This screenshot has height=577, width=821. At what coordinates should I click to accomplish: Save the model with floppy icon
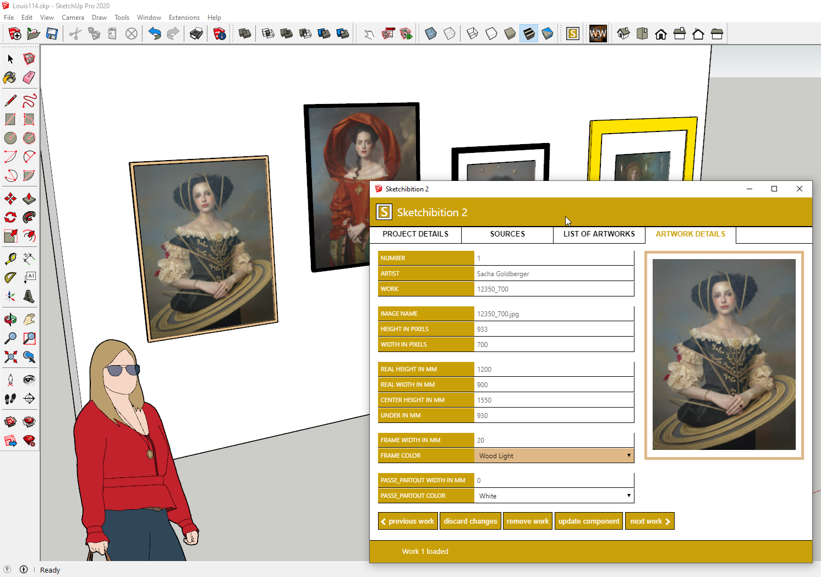(52, 34)
